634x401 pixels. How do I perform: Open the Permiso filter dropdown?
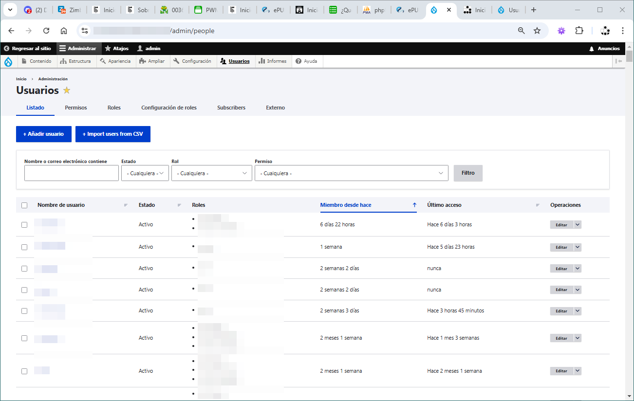click(351, 173)
